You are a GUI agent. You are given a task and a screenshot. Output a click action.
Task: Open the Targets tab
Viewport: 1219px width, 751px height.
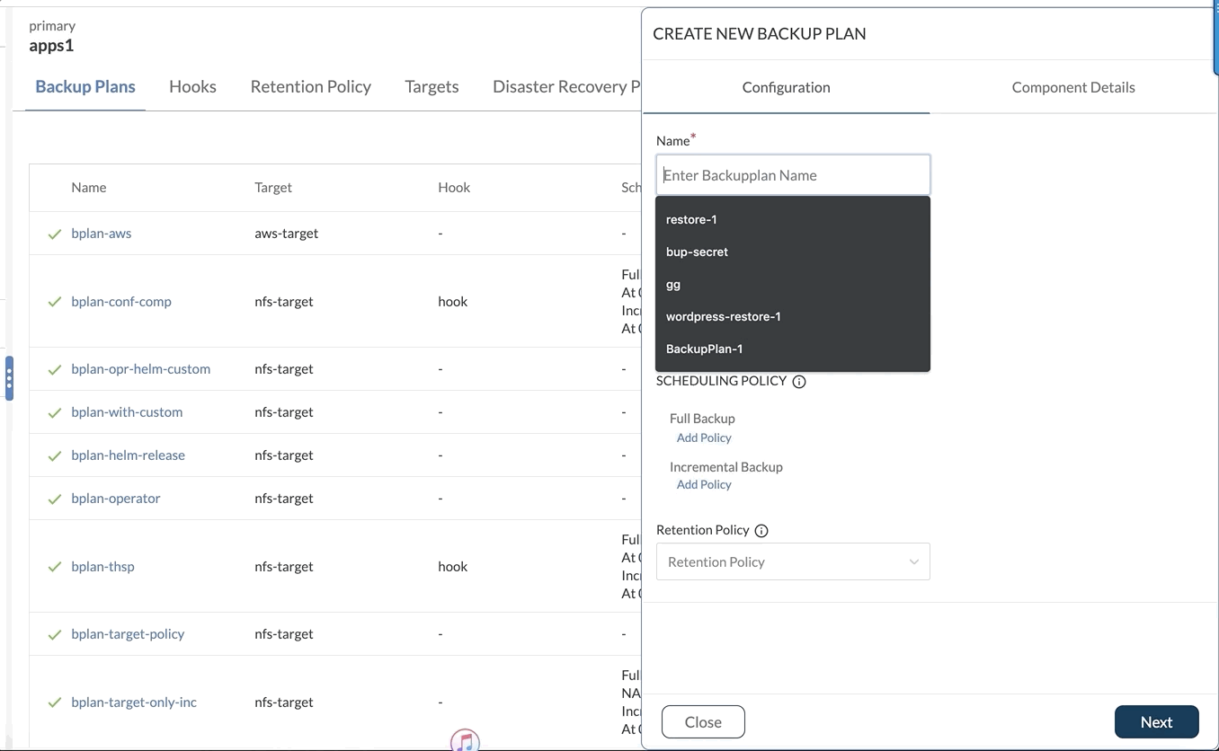coord(432,86)
